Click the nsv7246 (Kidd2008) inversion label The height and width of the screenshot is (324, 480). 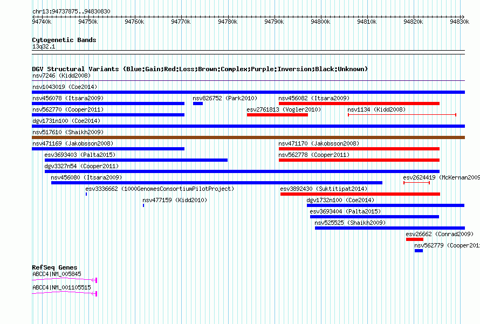point(61,75)
